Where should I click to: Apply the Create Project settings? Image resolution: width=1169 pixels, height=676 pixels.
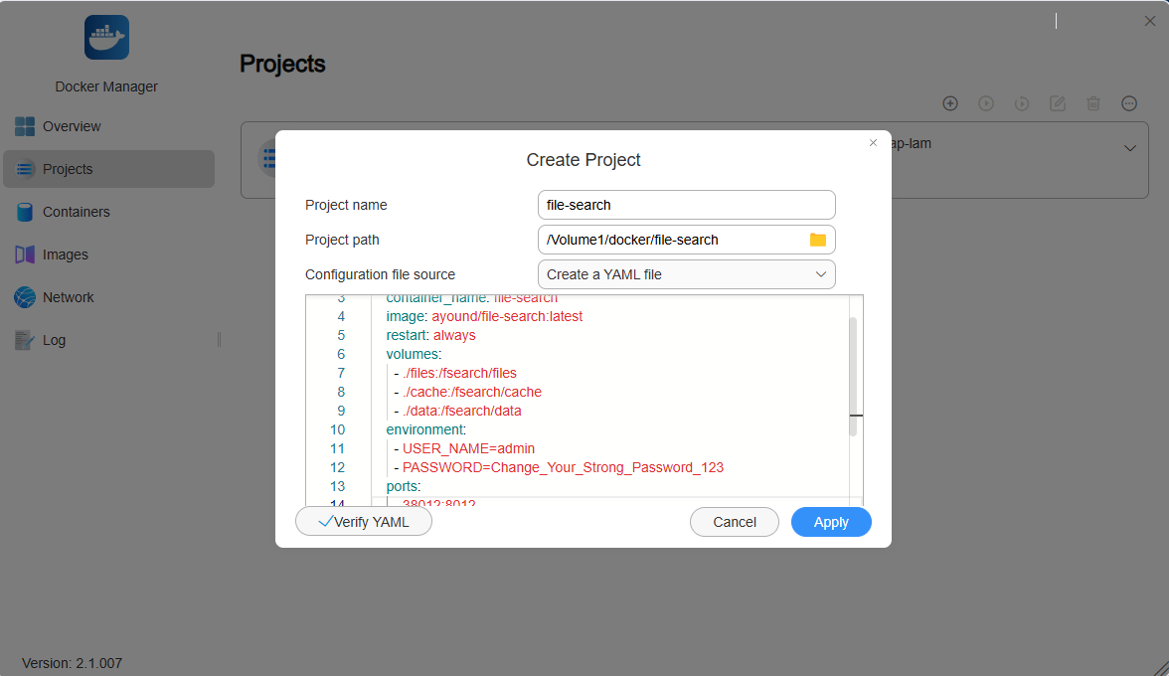831,522
